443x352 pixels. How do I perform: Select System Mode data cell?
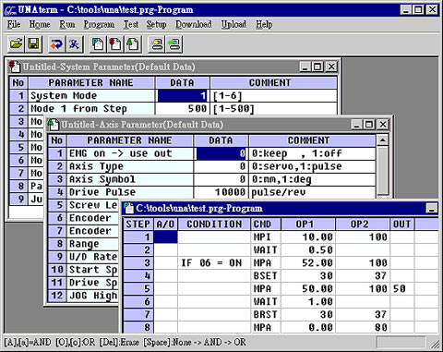pyautogui.click(x=182, y=96)
